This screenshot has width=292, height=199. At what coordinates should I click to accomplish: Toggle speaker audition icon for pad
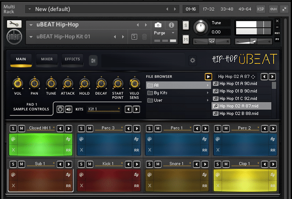click(x=69, y=109)
